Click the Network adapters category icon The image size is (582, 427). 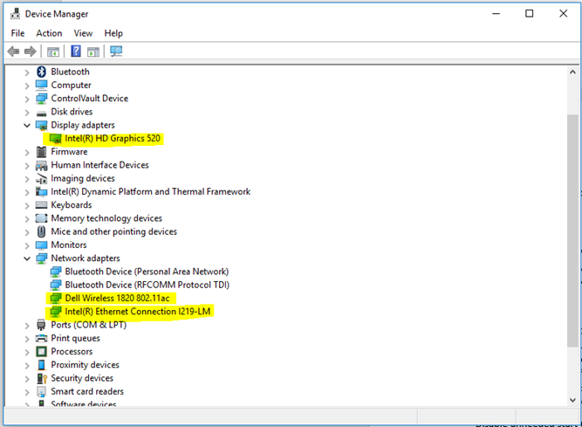[41, 258]
